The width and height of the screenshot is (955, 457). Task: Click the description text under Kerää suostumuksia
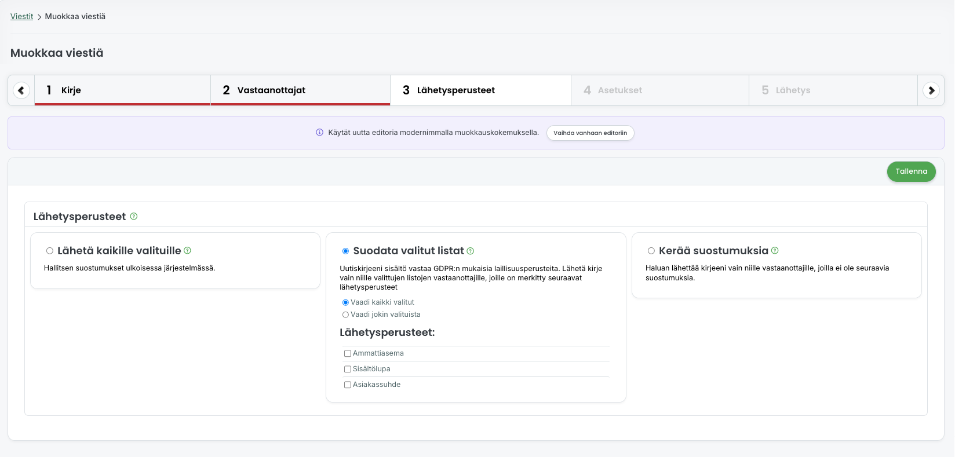[x=767, y=273]
